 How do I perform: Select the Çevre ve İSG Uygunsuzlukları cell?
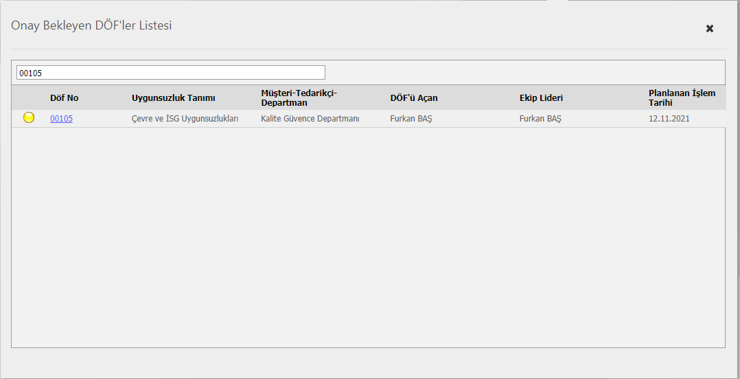pos(185,119)
